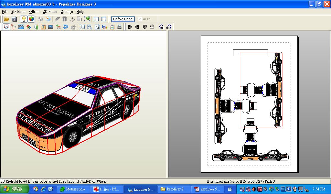Switch to the split two-pane window layout icon
The width and height of the screenshot is (331, 194).
click(x=96, y=19)
